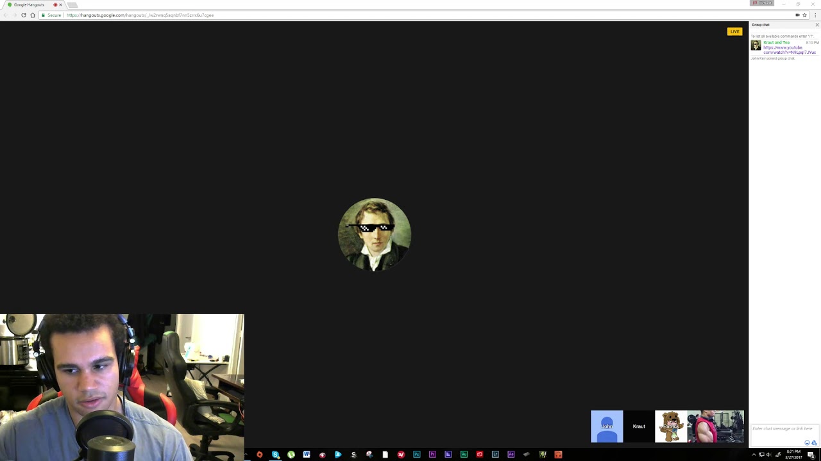Click Kraut and Tea's chat avatar
Screen dimensions: 821x461
pyautogui.click(x=756, y=45)
